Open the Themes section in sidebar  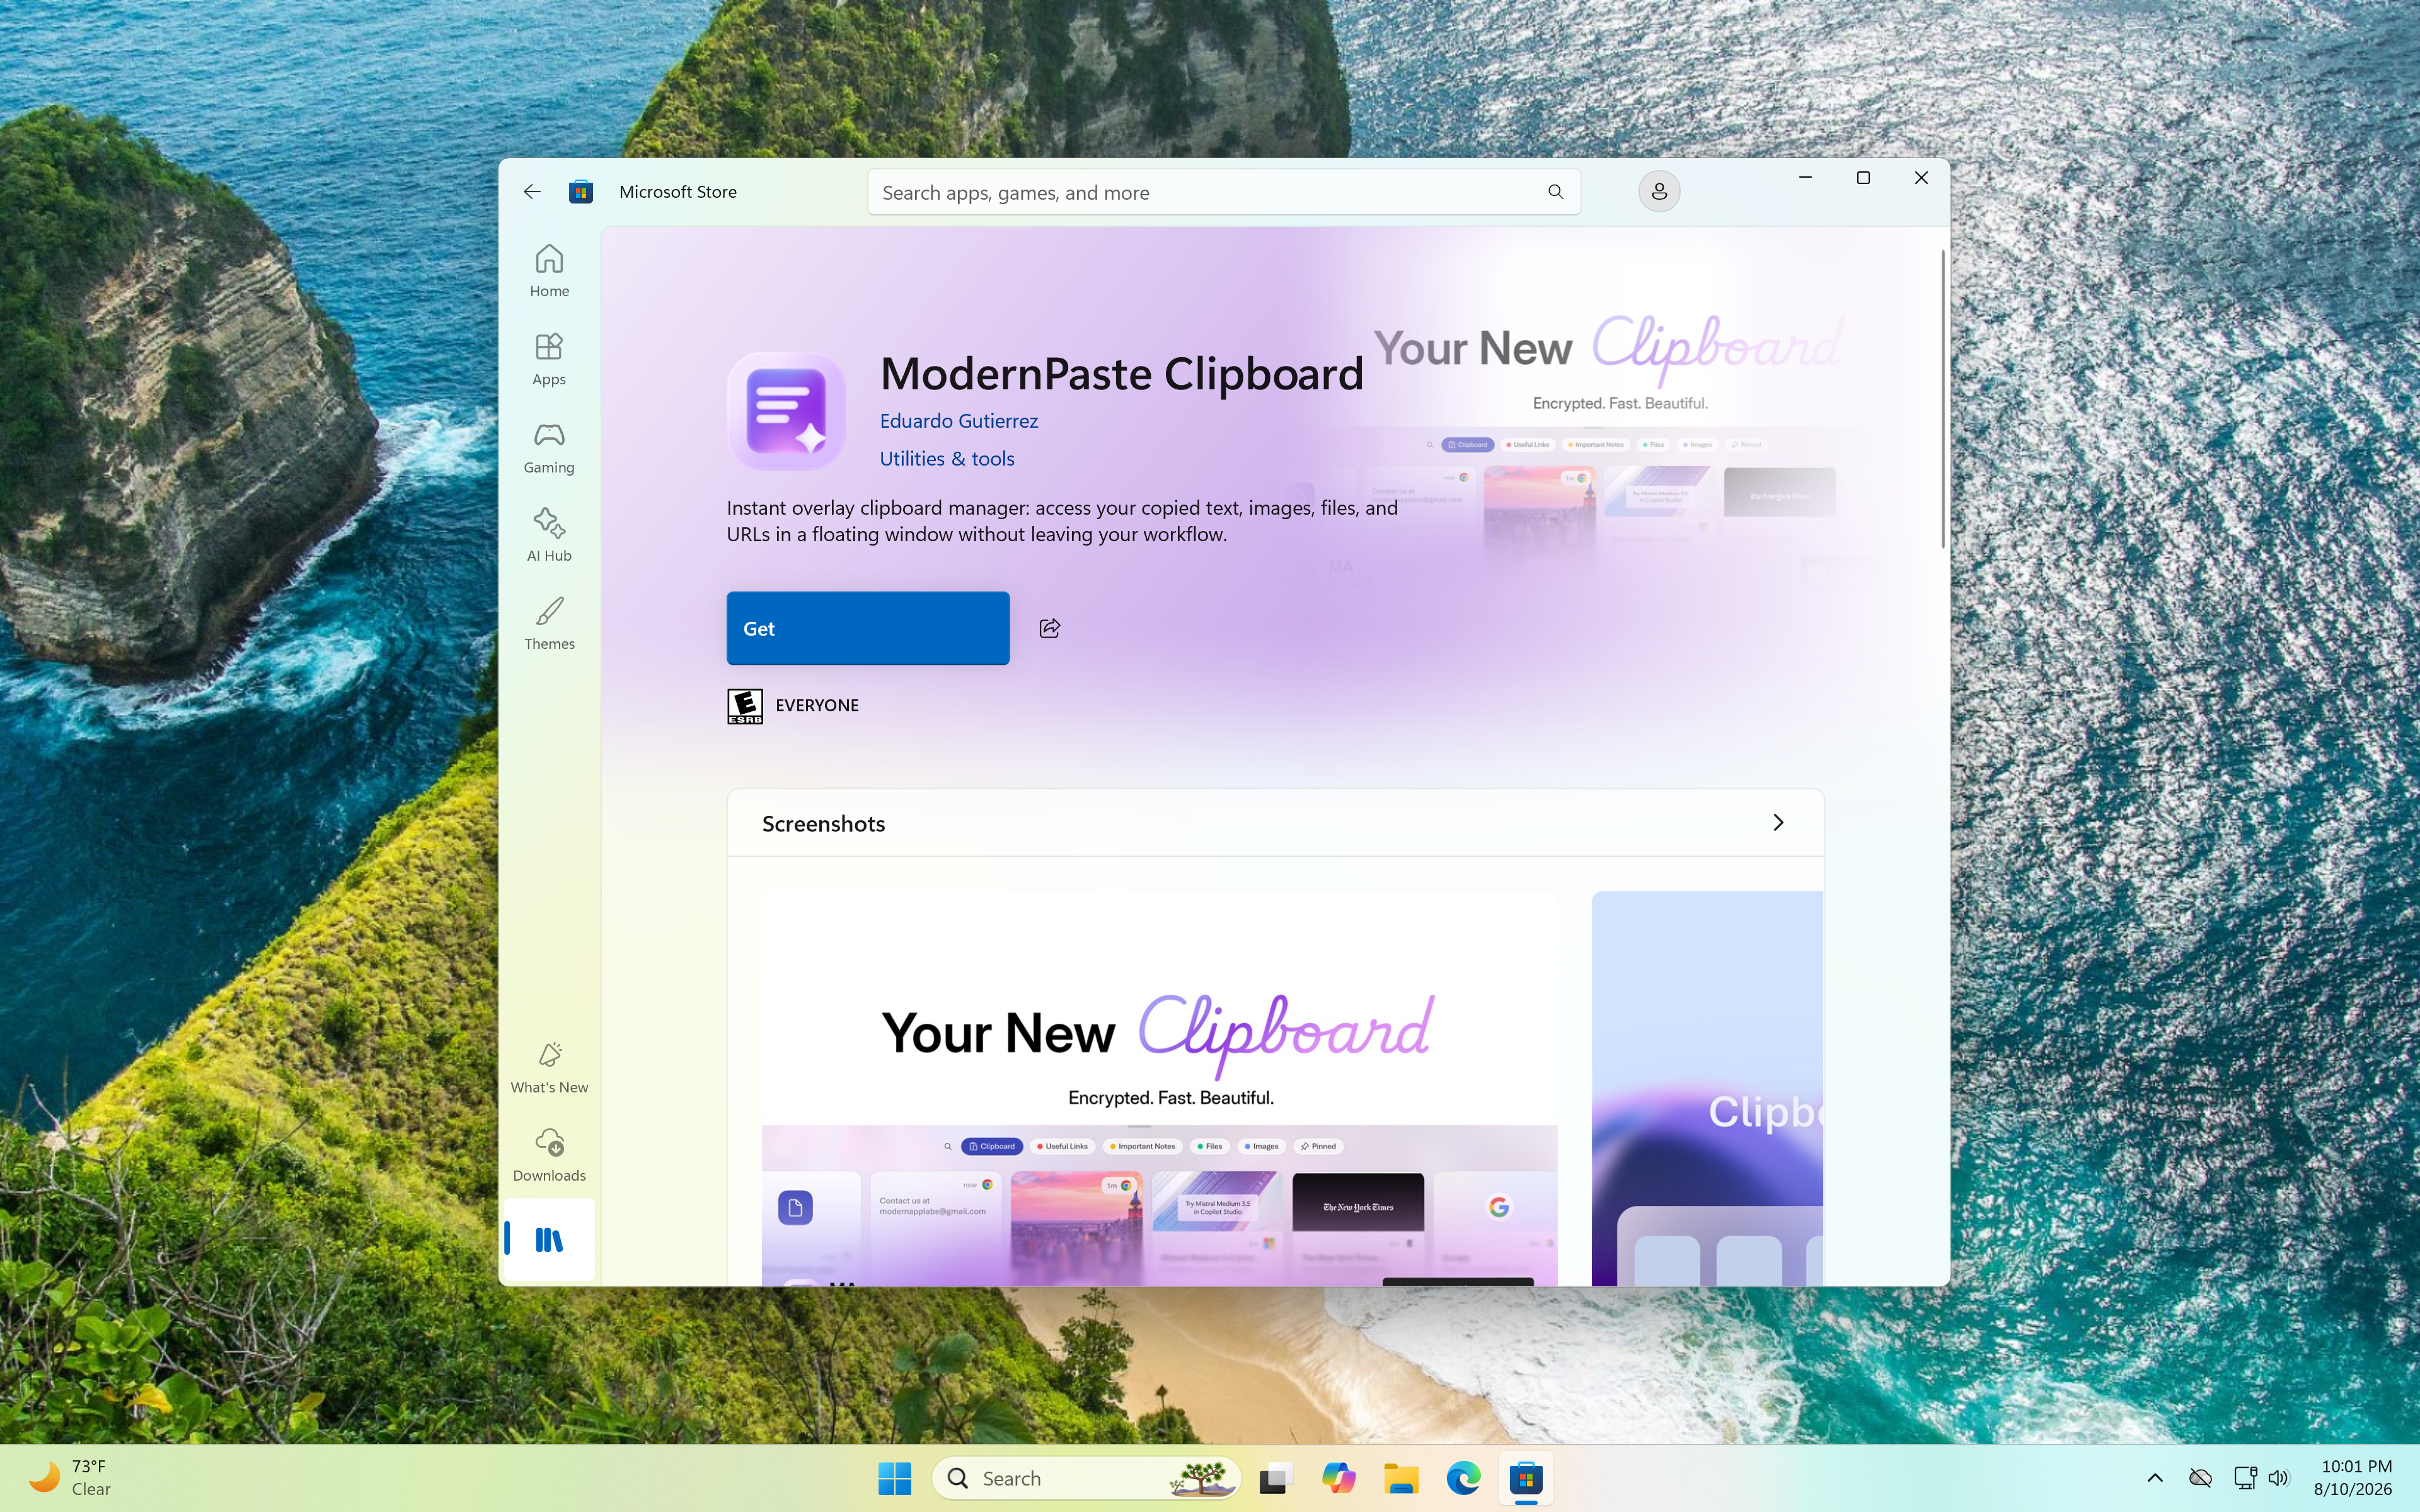(x=549, y=623)
